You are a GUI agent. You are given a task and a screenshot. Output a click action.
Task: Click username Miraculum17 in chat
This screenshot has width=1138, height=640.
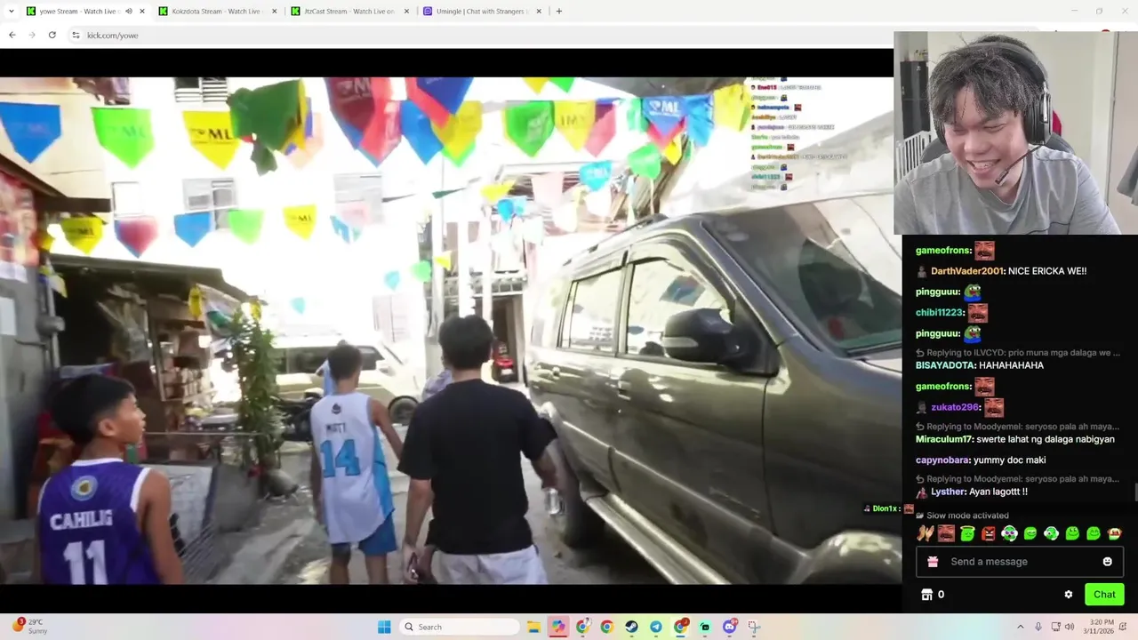tap(944, 439)
